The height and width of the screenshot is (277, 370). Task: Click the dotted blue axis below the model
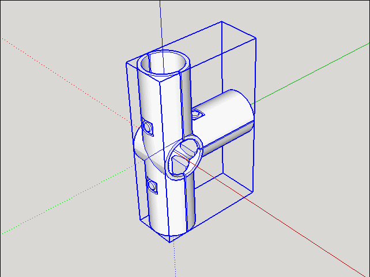[x=175, y=259]
